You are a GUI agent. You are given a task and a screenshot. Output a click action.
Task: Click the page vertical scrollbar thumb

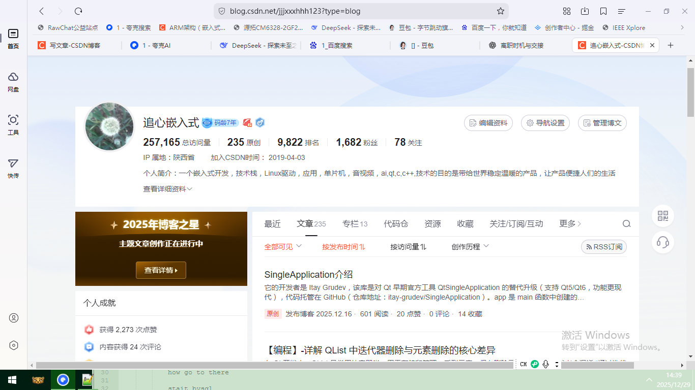pos(690,91)
